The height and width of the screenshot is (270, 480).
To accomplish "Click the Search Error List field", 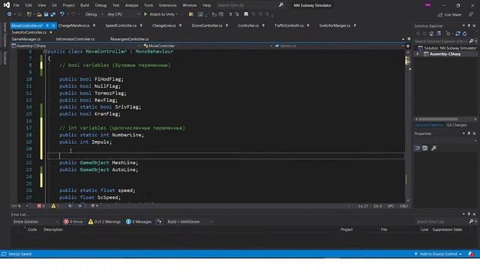I will click(x=442, y=222).
